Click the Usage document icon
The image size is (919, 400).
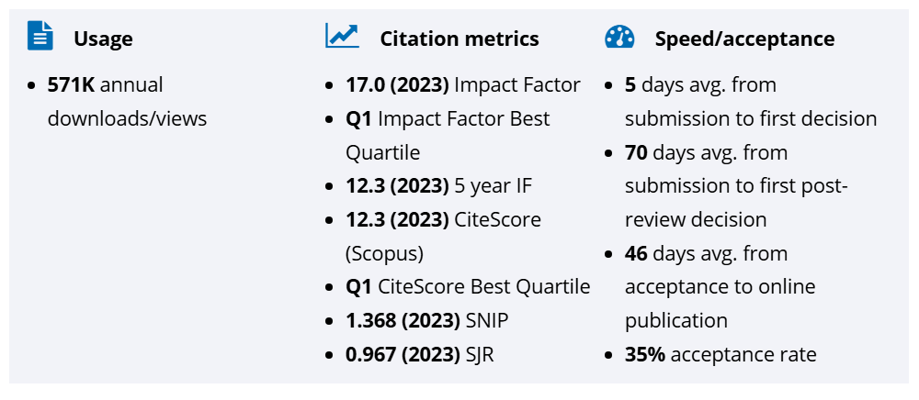40,37
